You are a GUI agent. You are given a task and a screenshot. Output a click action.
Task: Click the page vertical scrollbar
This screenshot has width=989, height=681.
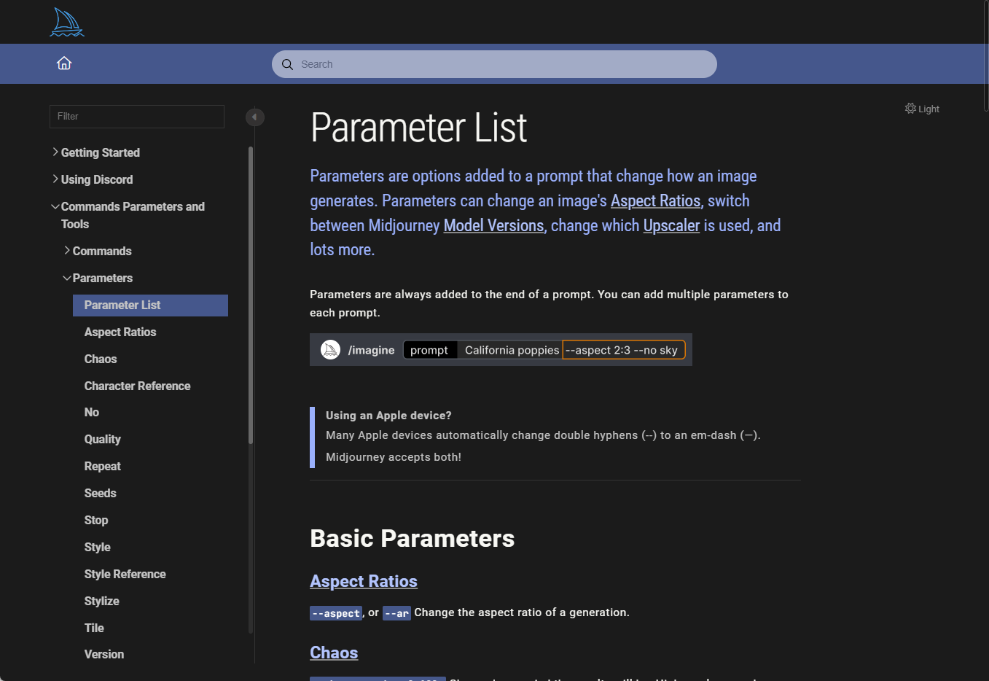(986, 55)
